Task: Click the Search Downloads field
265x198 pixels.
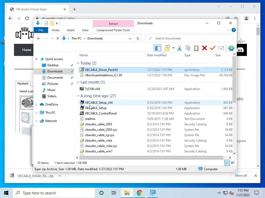Action: [189, 39]
